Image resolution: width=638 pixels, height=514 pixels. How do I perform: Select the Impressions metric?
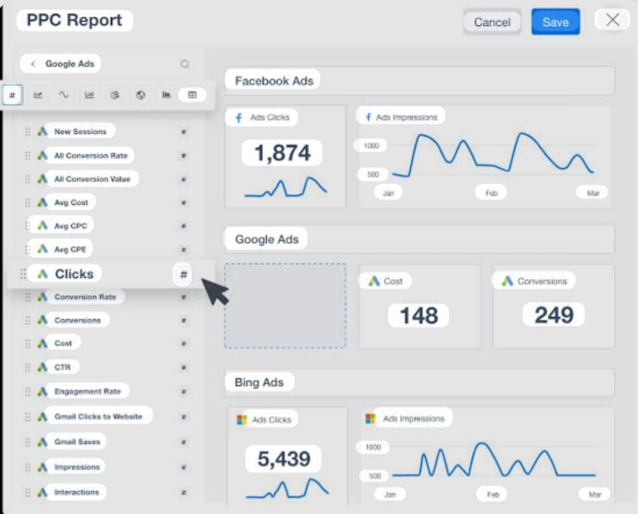coord(77,467)
